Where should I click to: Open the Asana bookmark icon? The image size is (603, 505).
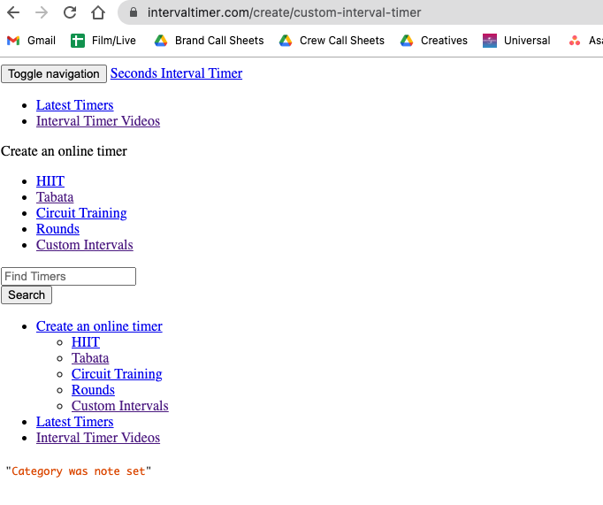pos(575,41)
